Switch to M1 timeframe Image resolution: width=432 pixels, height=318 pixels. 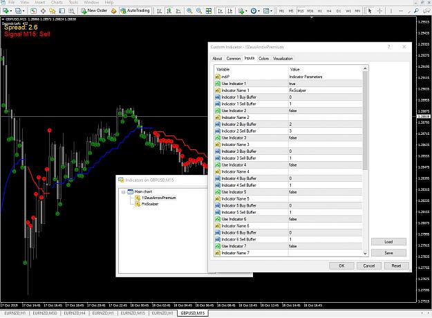(x=281, y=11)
